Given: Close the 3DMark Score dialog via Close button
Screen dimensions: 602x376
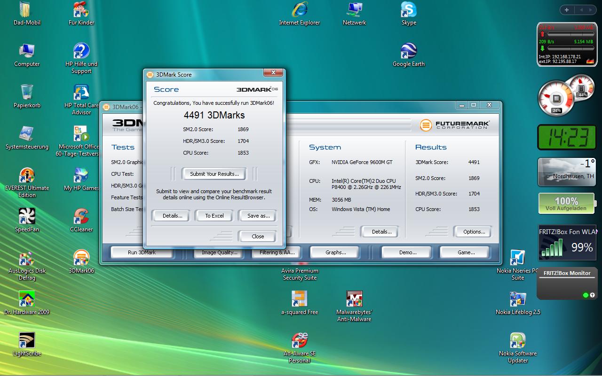Looking at the screenshot, I should (x=258, y=236).
